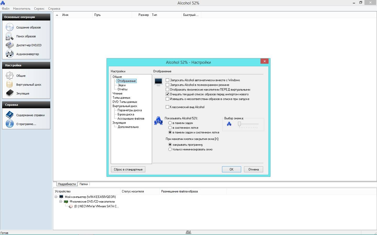Image resolution: width=377 pixels, height=235 pixels.
Task: Open the Сервис menu
Action: [39, 8]
